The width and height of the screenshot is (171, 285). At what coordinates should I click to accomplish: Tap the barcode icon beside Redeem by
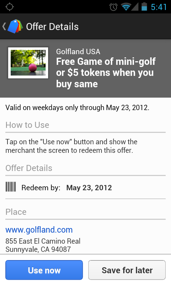click(x=11, y=187)
